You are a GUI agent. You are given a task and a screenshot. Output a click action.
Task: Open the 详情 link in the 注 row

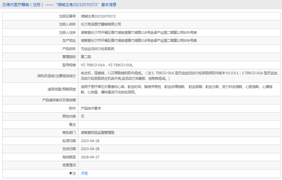[84, 173]
